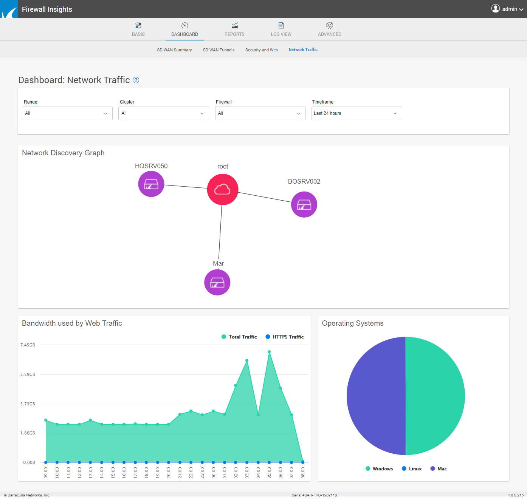Toggle Windows legend entry
The height and width of the screenshot is (504, 527).
[x=379, y=468]
